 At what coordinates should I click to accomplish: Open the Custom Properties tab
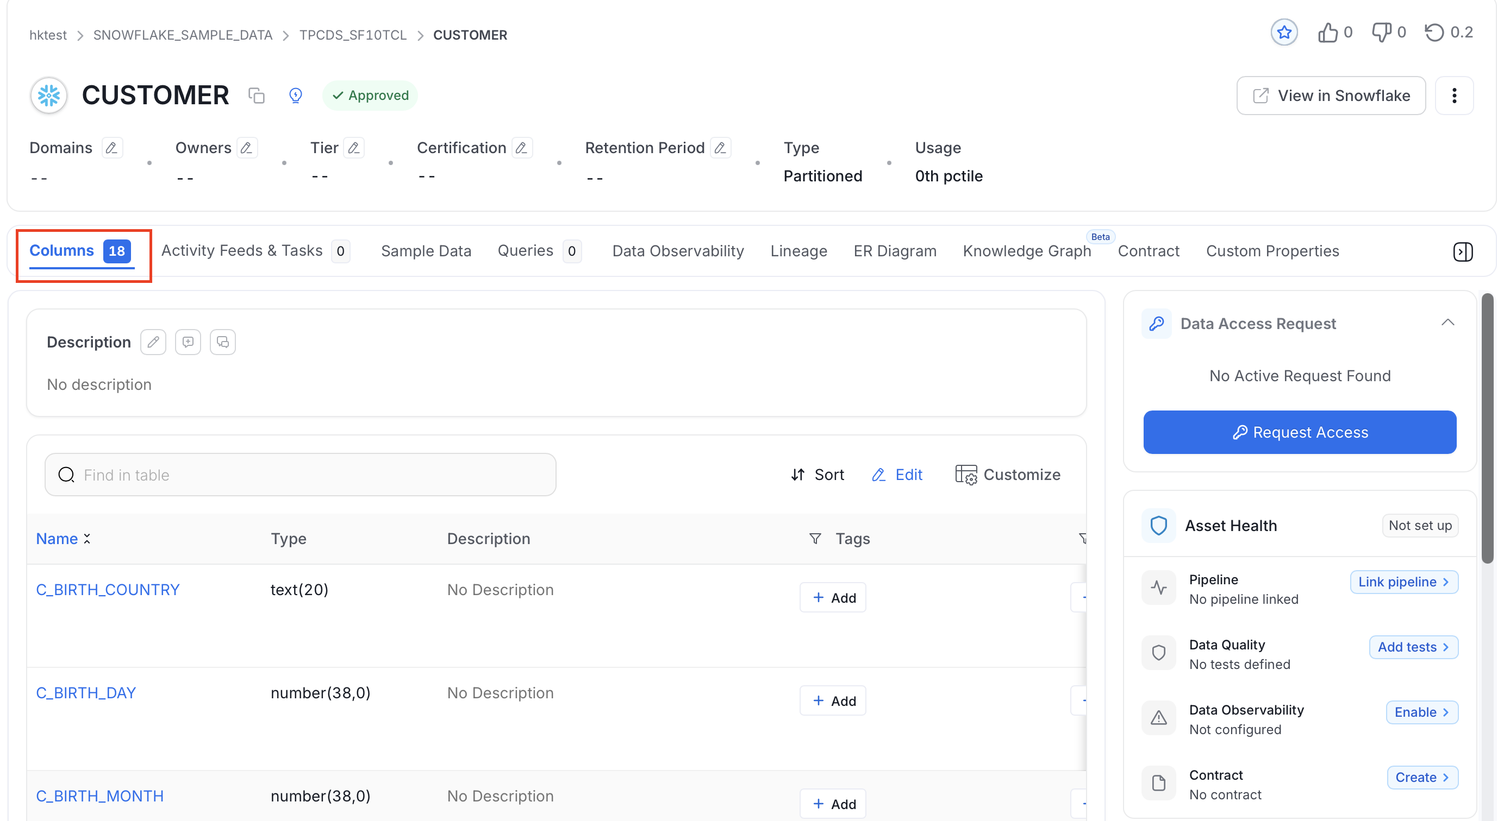[1272, 251]
